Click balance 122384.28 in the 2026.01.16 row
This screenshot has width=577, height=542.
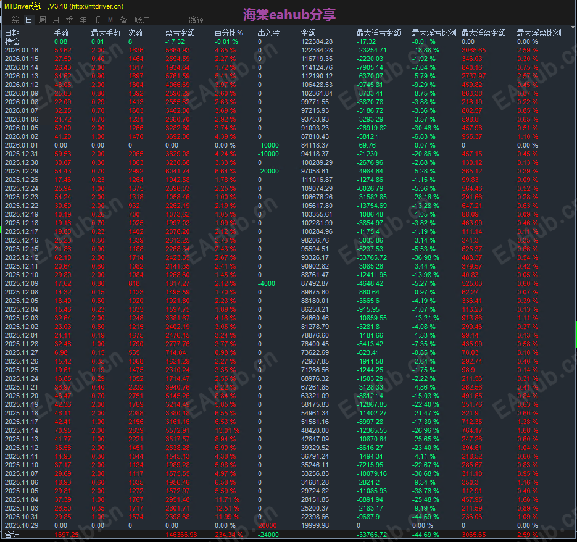(x=317, y=50)
